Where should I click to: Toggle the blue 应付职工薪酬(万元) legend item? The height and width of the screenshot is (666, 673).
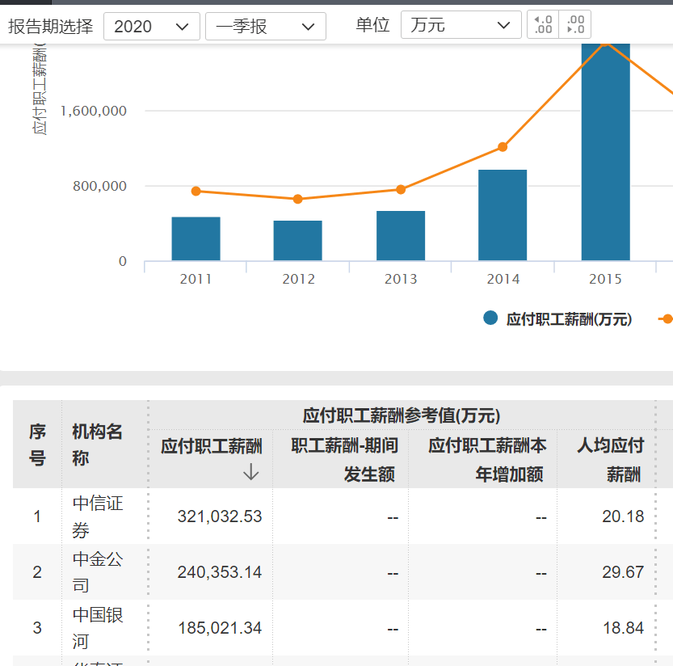point(557,318)
